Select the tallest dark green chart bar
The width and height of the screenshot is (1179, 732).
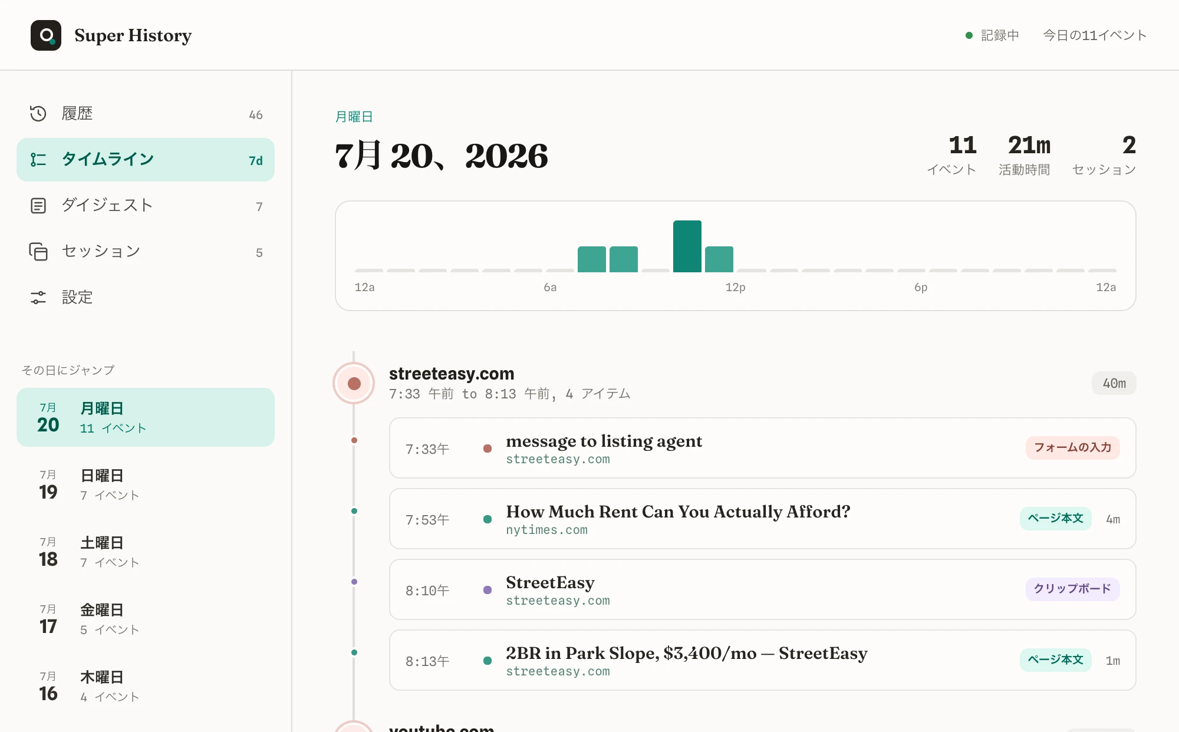click(x=687, y=246)
